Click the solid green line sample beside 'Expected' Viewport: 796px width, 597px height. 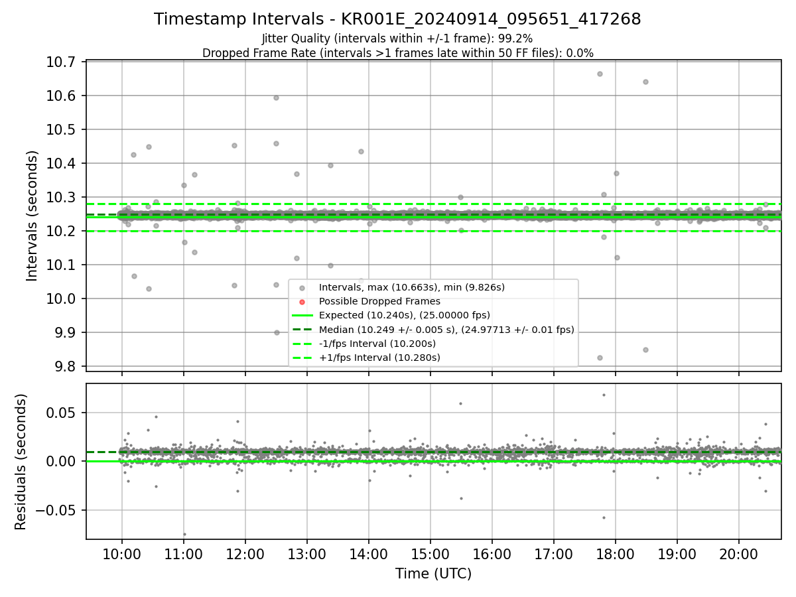tap(302, 316)
